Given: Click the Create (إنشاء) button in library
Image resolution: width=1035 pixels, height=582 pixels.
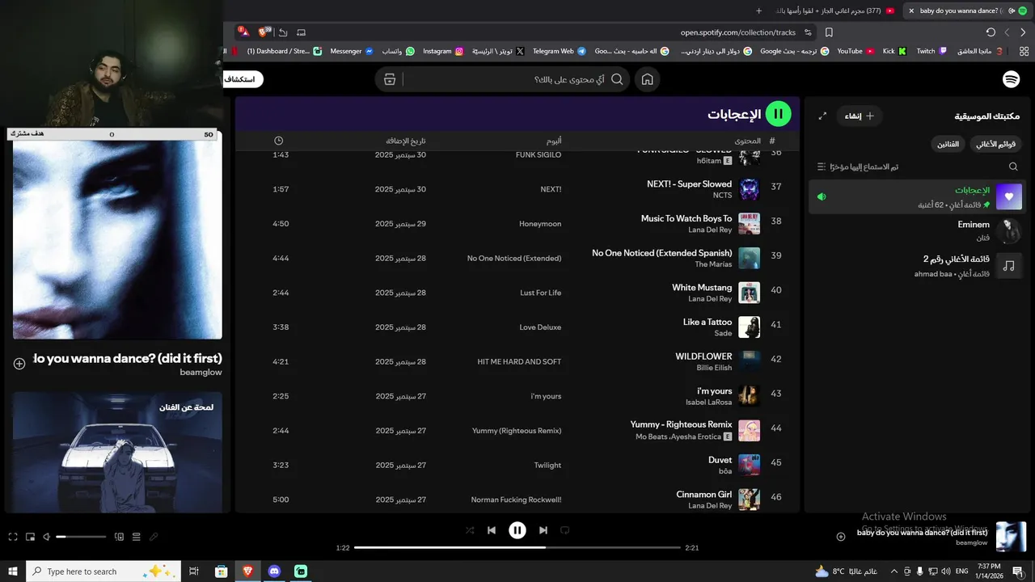Looking at the screenshot, I should [859, 116].
